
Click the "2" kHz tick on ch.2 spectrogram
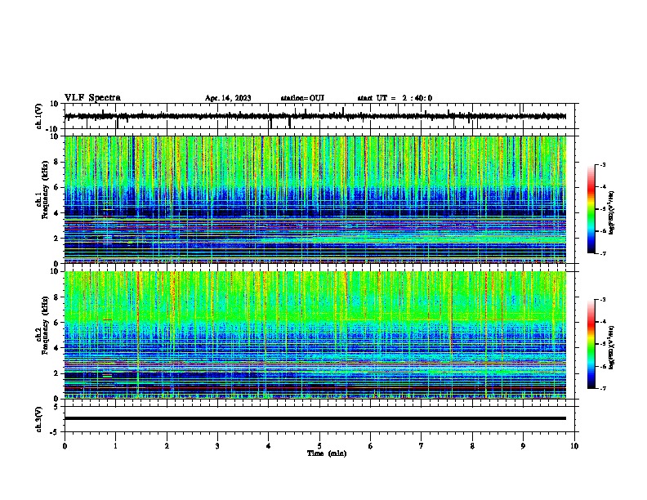pyautogui.click(x=56, y=373)
